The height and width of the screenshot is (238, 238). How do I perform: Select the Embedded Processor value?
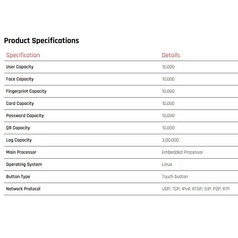[182, 152]
